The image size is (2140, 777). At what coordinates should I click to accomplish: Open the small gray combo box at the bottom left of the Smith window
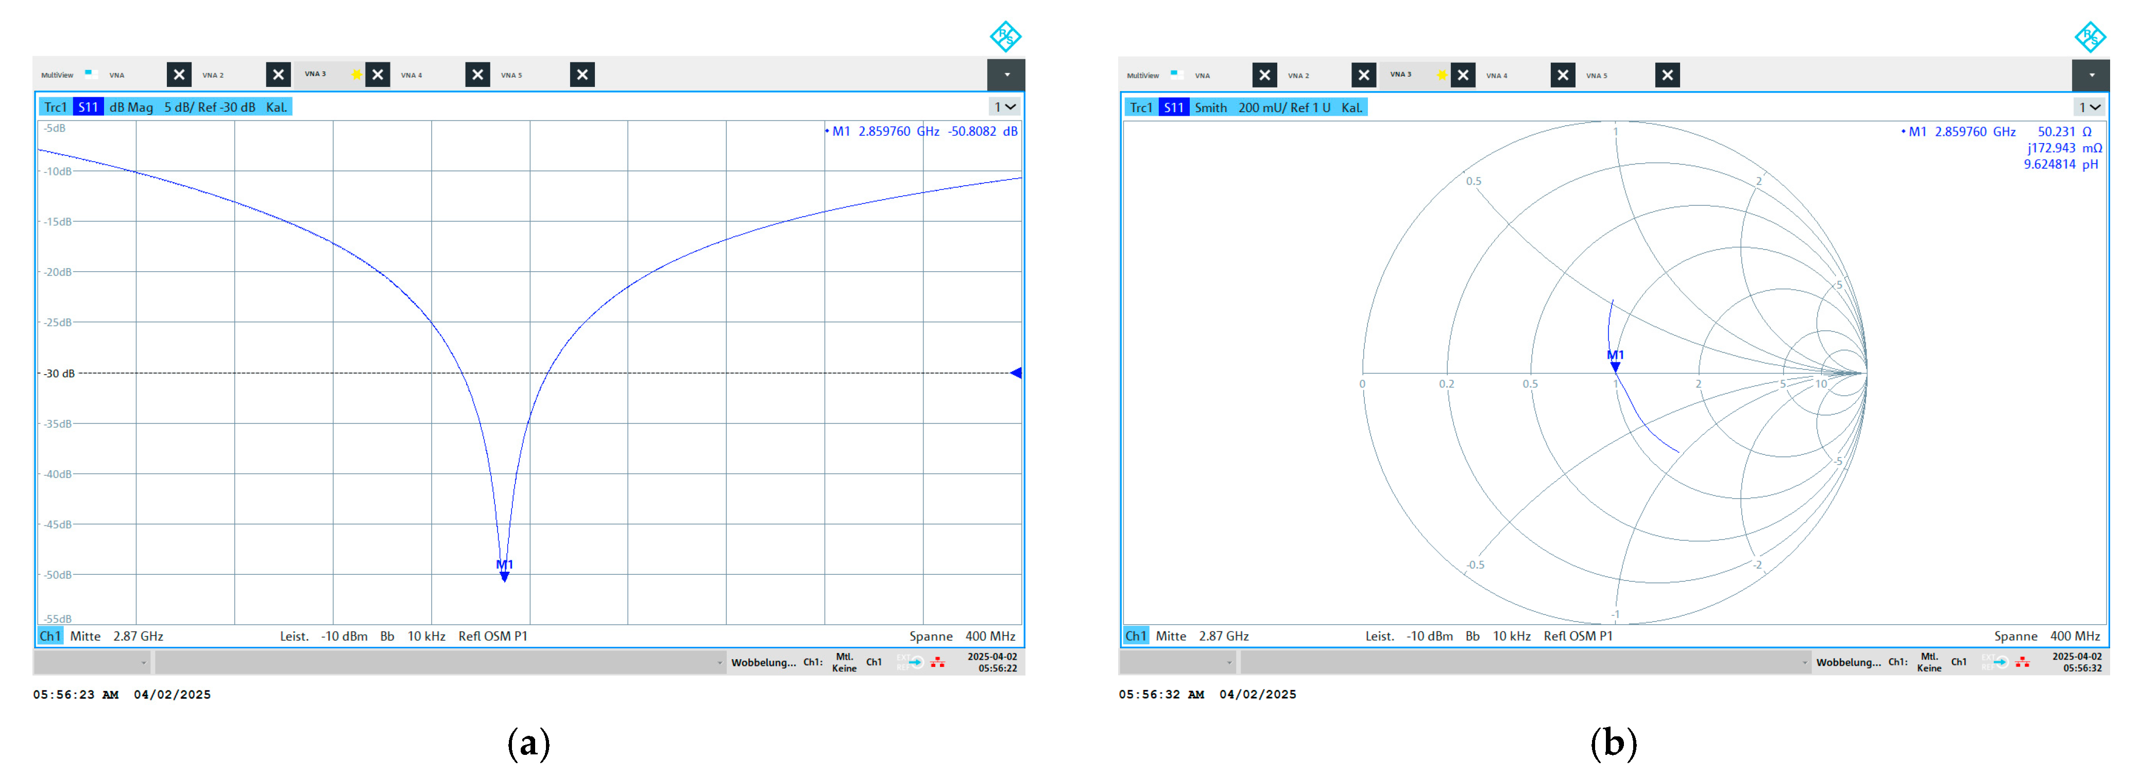(x=1178, y=662)
